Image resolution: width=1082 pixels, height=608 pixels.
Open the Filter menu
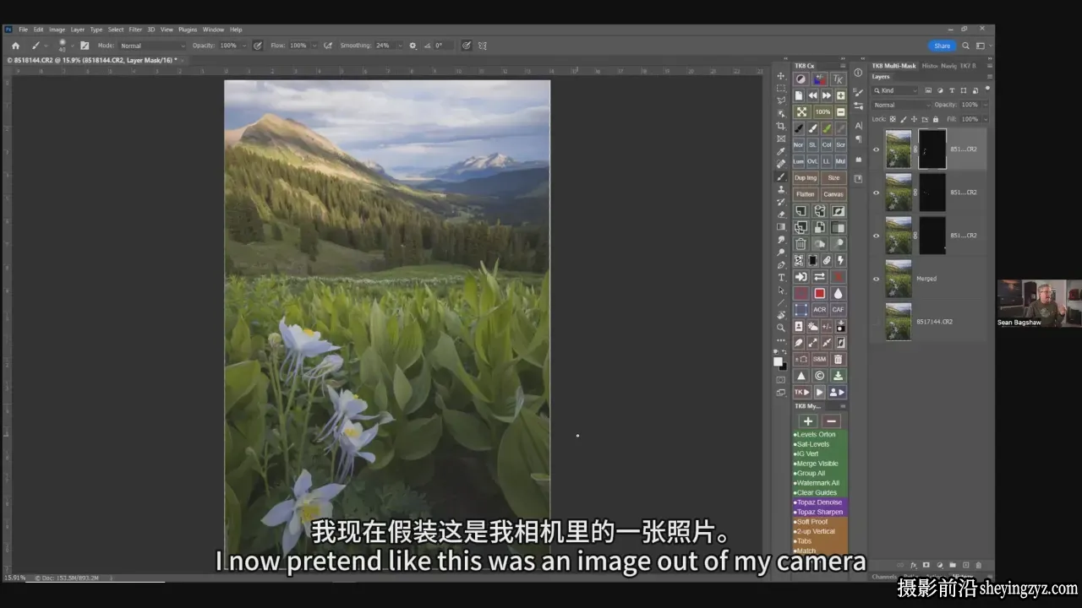tap(135, 30)
